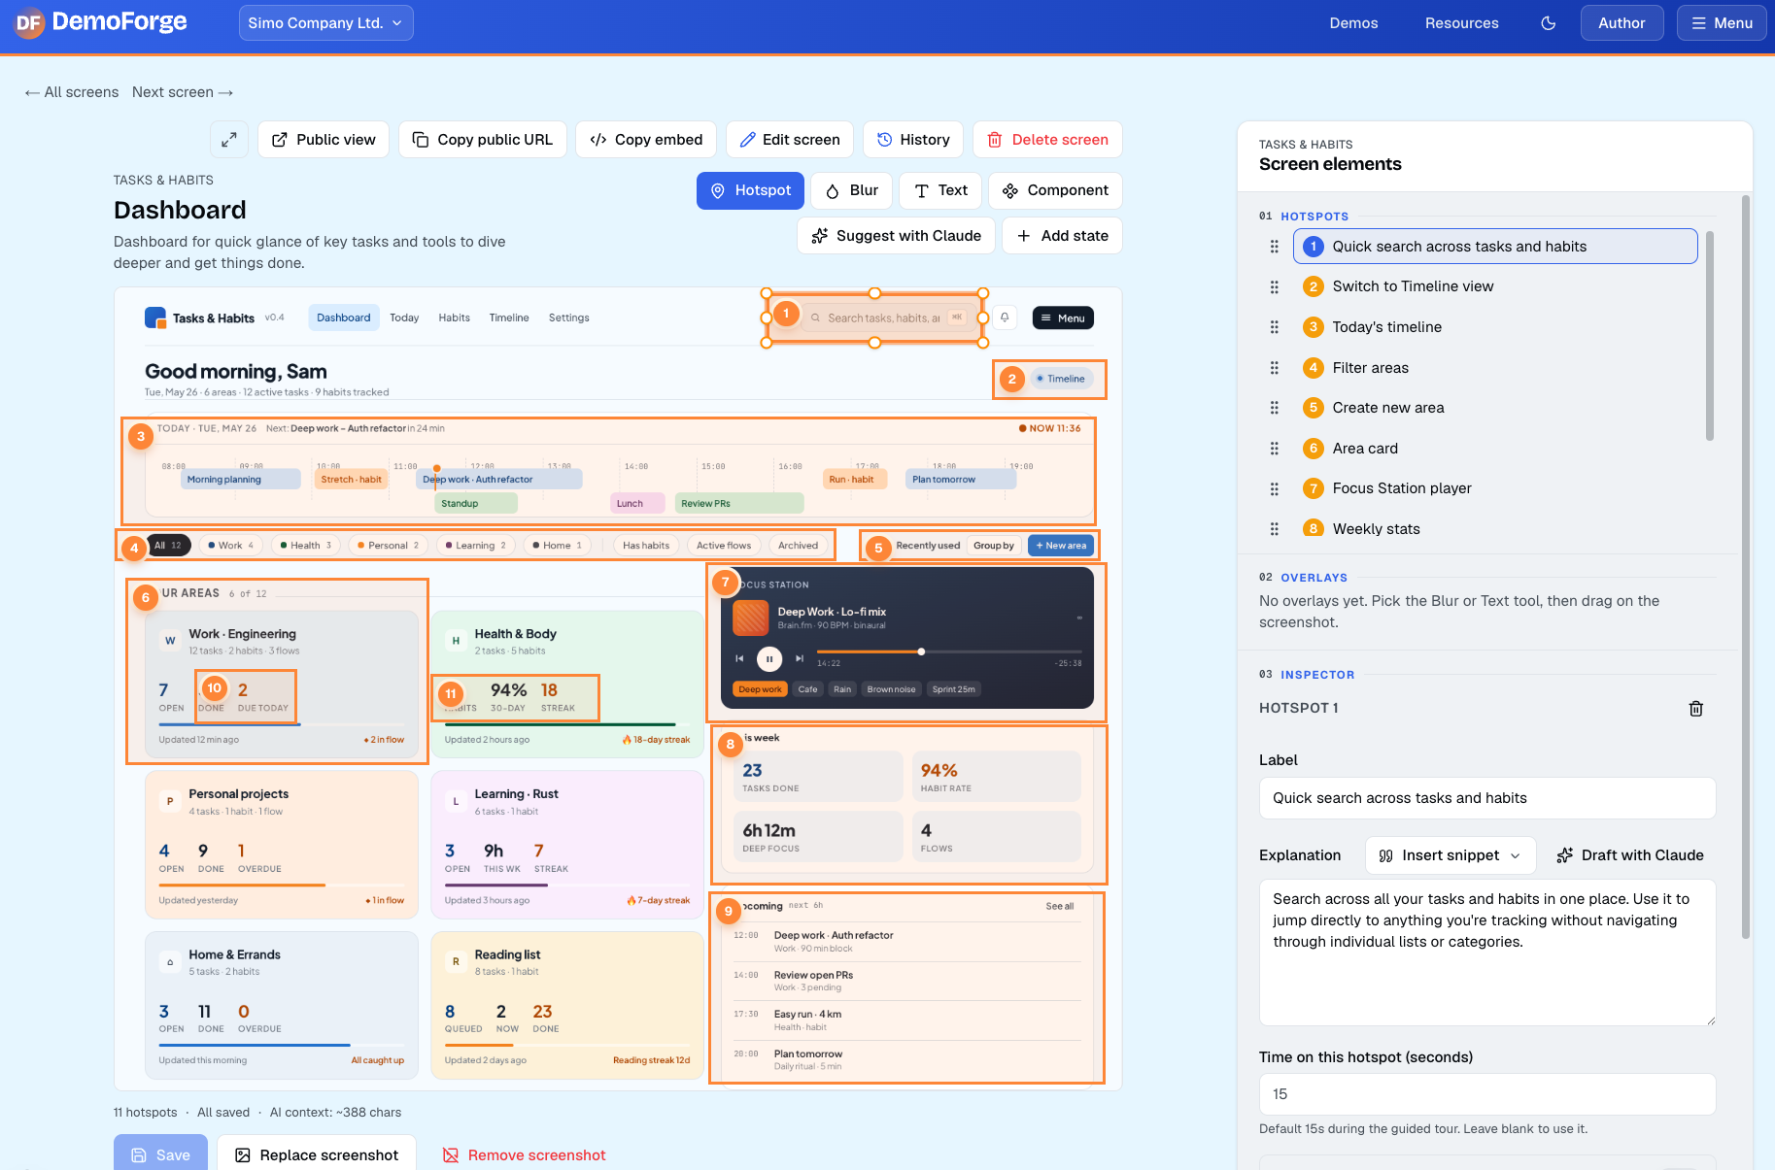Click the Author button
The image size is (1775, 1170).
pos(1621,23)
